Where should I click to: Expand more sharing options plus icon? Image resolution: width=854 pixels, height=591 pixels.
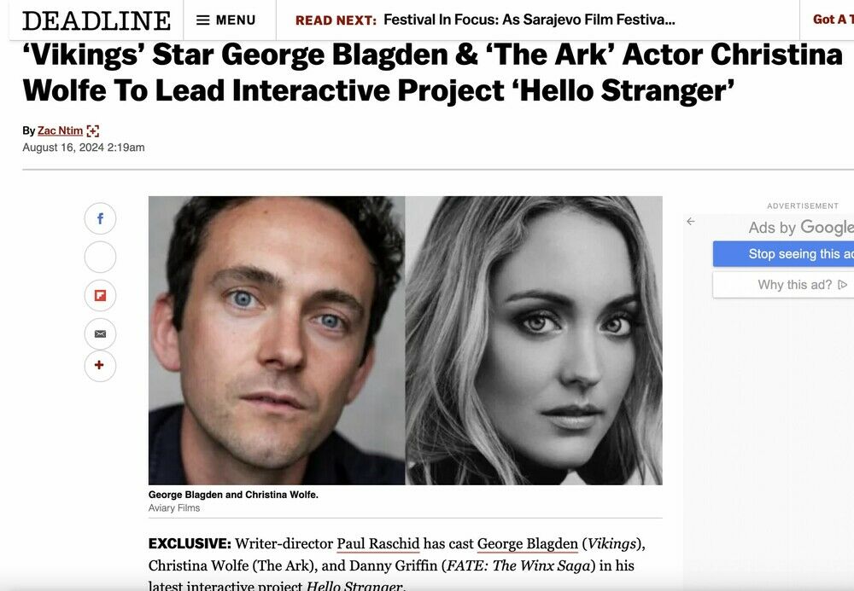[x=100, y=365]
